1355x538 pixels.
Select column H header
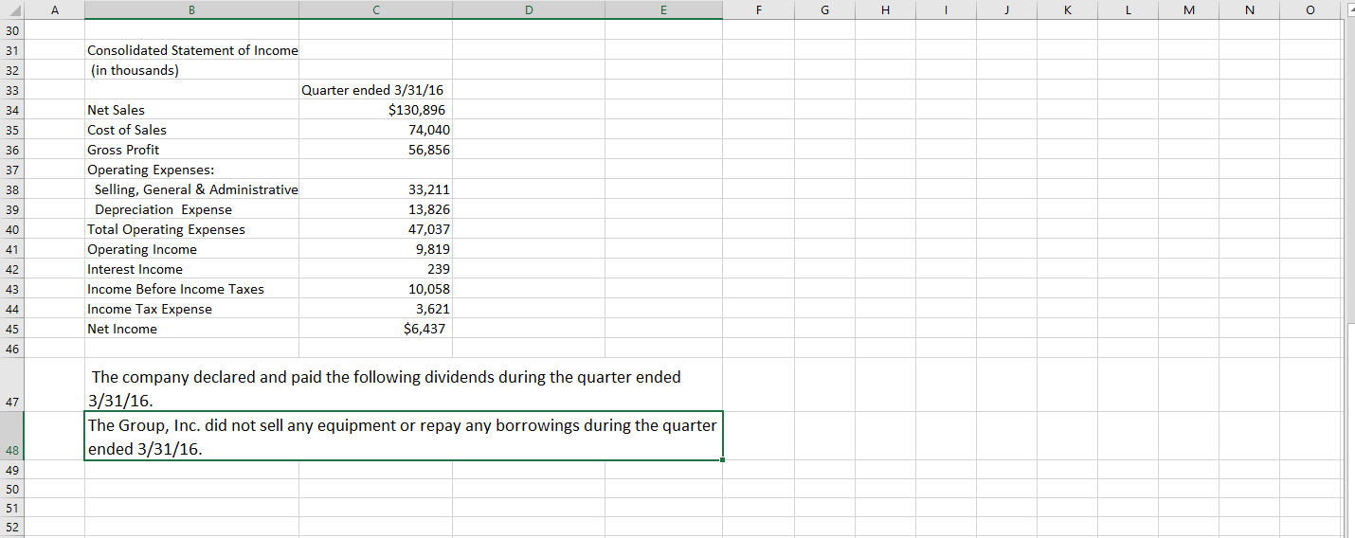pyautogui.click(x=885, y=9)
